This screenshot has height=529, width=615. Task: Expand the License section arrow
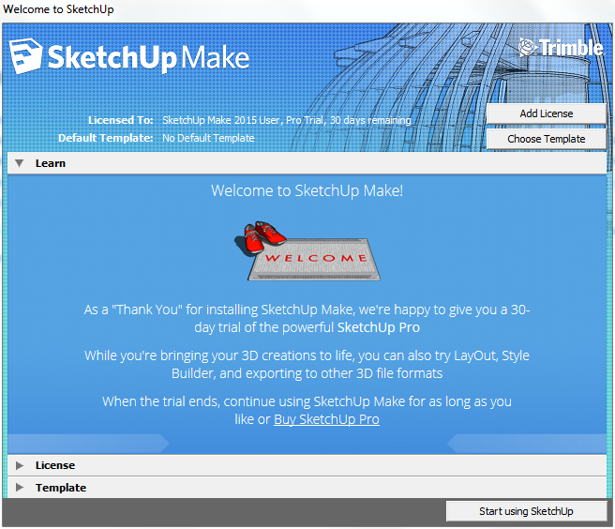point(20,465)
